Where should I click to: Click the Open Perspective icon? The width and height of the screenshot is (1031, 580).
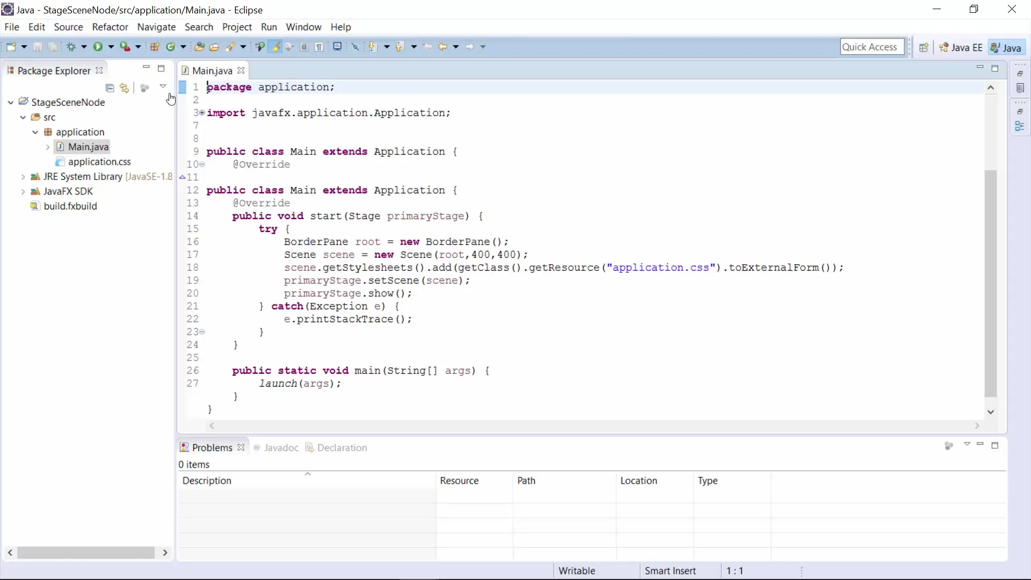pyautogui.click(x=924, y=48)
